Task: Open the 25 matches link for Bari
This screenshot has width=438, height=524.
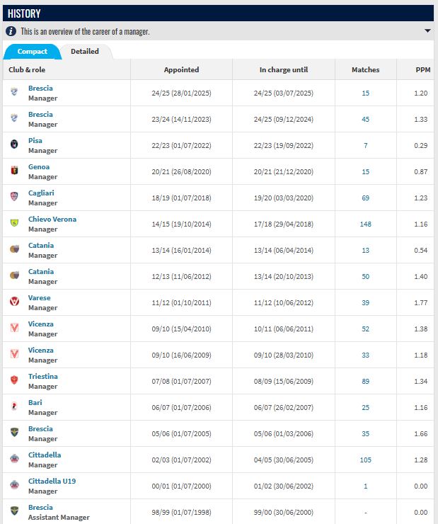Action: pyautogui.click(x=366, y=407)
